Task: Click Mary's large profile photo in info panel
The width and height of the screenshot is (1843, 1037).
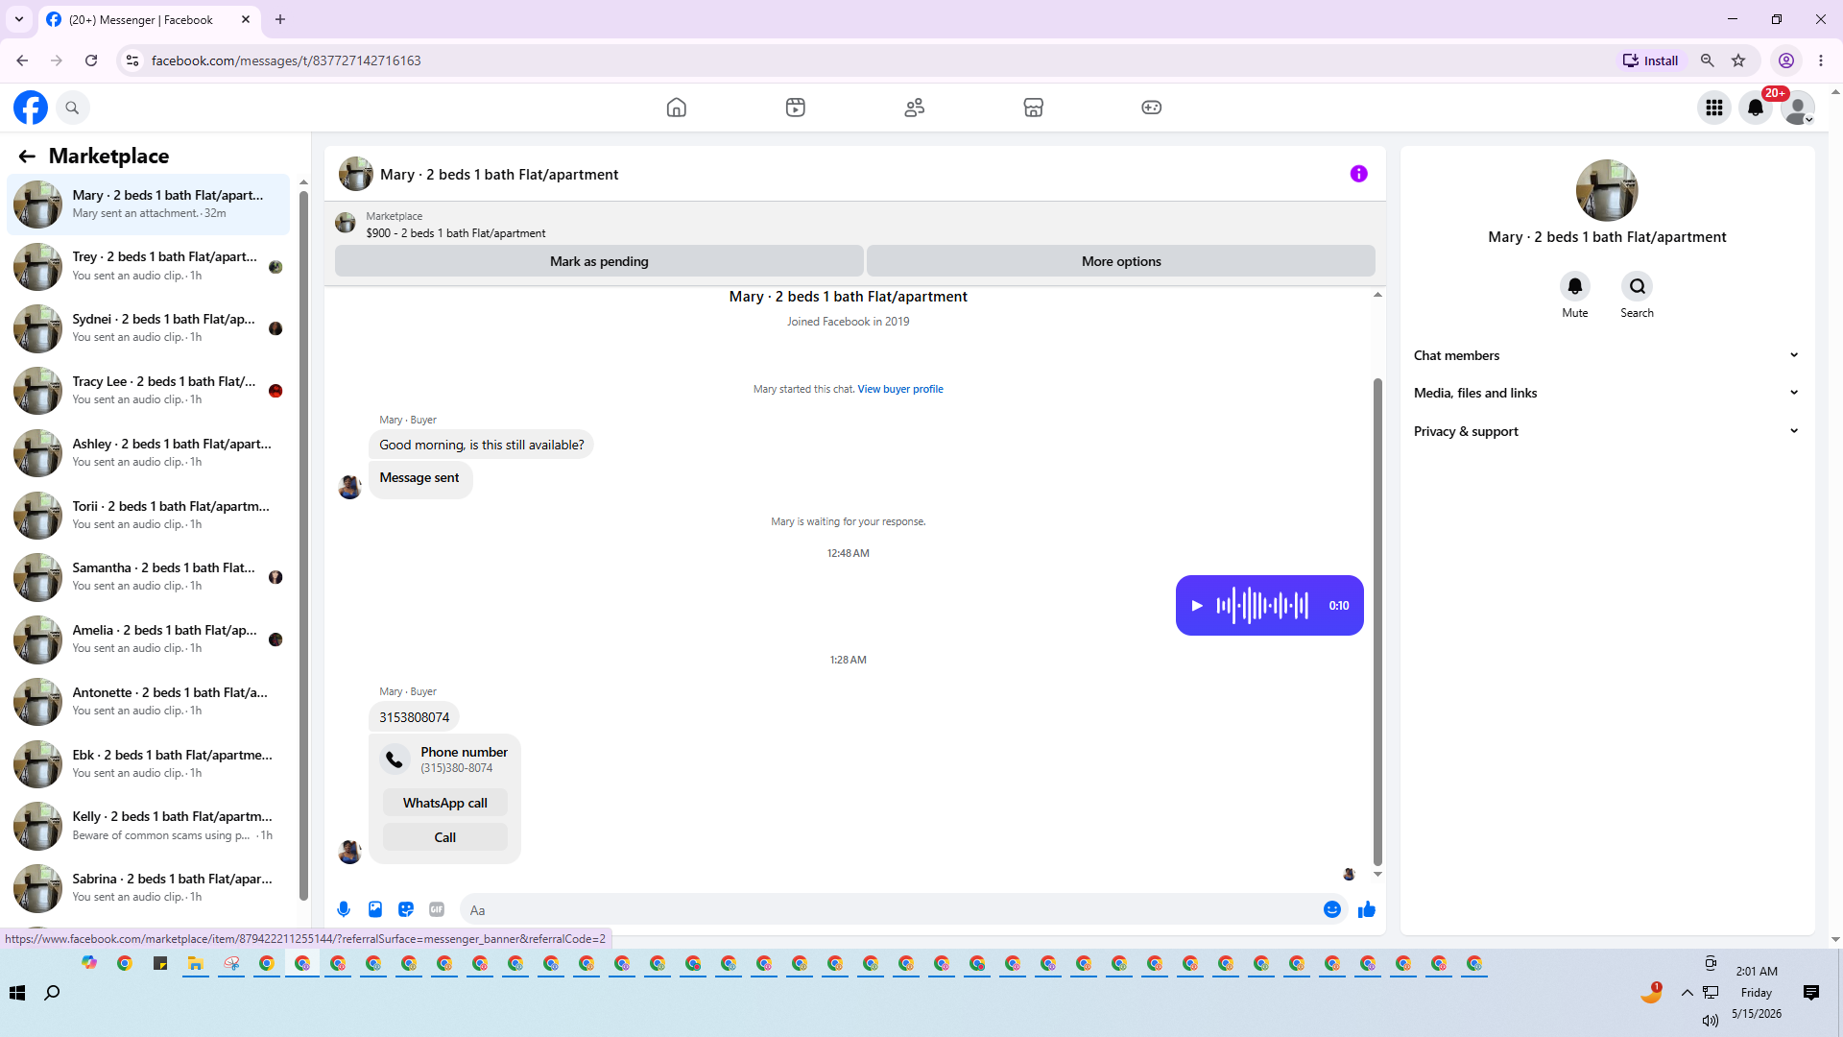Action: coord(1607,190)
